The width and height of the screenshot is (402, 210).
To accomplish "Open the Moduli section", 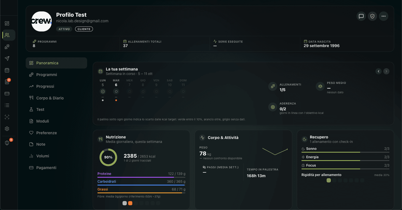I will tap(56, 121).
